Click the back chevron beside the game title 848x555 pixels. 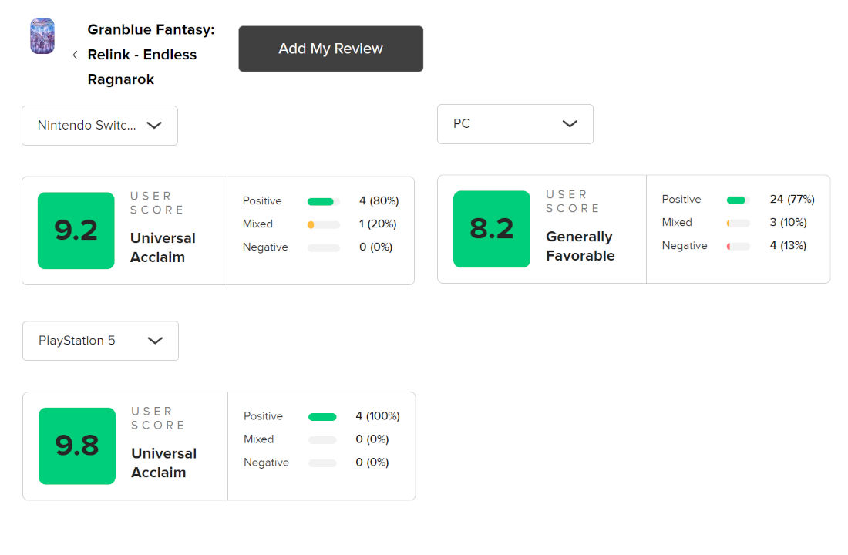click(x=76, y=55)
